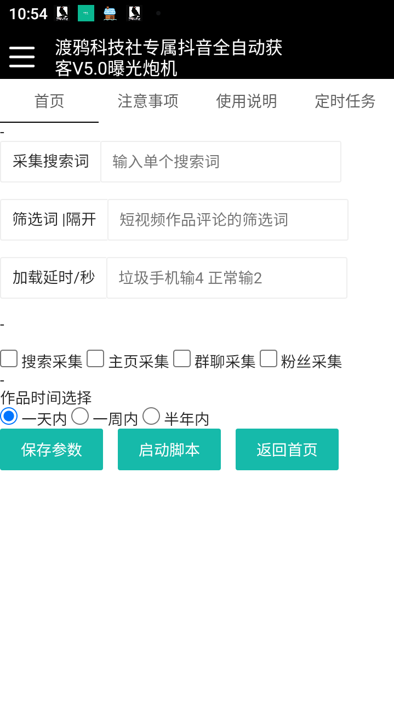Click the 返回首页 button

287,449
